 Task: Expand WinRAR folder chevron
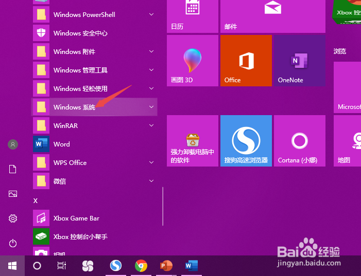151,125
